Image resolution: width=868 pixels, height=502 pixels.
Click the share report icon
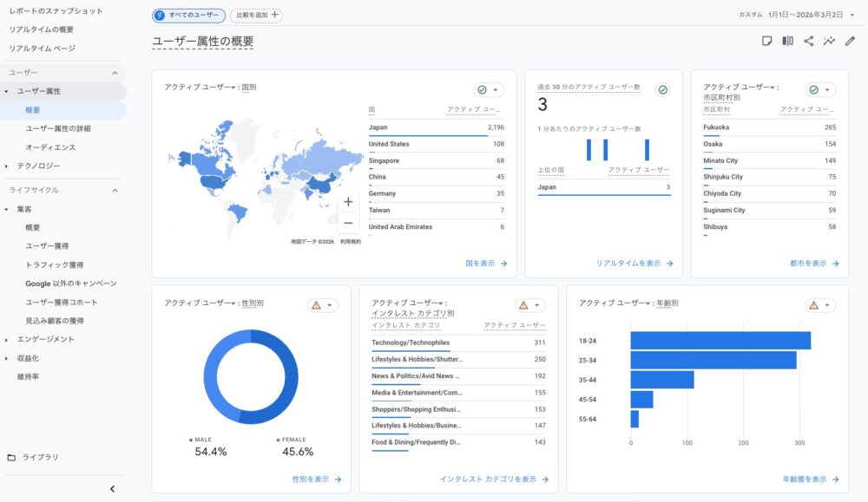[x=809, y=41]
